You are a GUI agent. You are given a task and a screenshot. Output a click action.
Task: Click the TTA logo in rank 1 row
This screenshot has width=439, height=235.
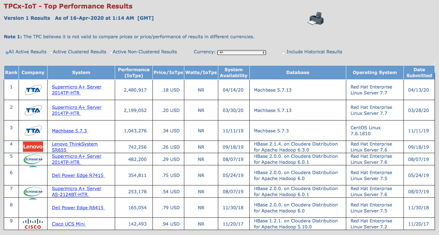click(33, 90)
